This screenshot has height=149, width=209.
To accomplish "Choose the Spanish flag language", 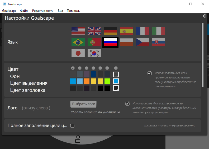I will (126, 31).
